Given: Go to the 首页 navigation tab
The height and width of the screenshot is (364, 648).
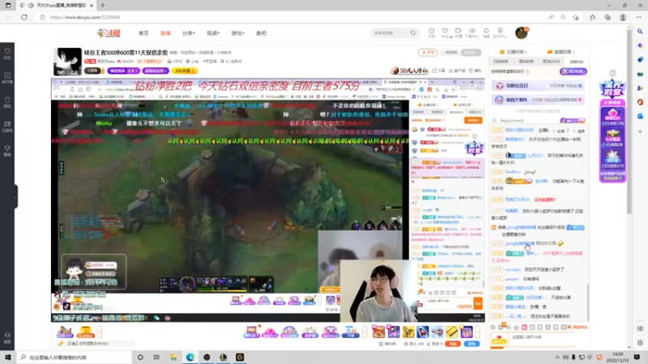Looking at the screenshot, I should [x=143, y=33].
